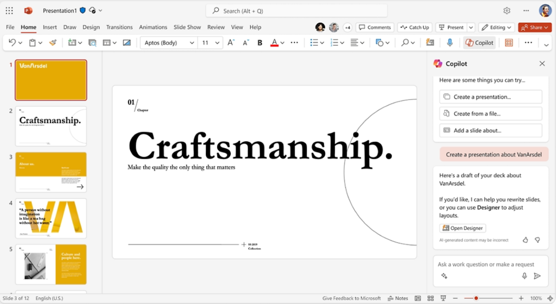The width and height of the screenshot is (556, 304).
Task: Switch to the Design tab
Action: (x=91, y=27)
